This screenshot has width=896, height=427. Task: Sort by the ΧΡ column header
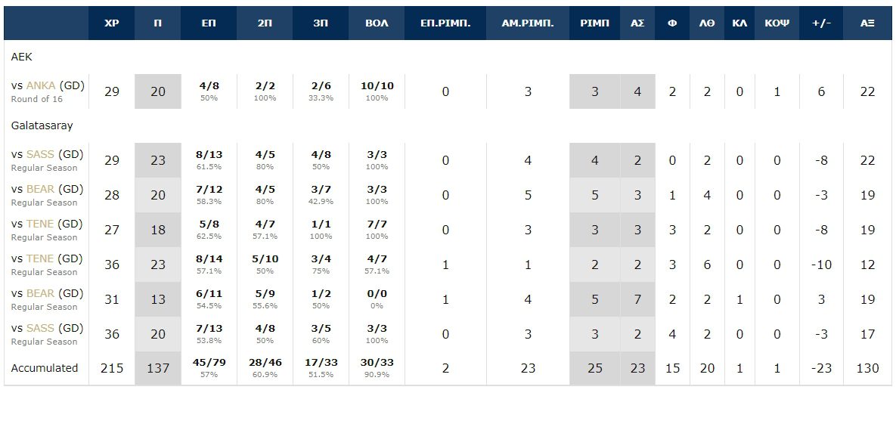point(111,23)
